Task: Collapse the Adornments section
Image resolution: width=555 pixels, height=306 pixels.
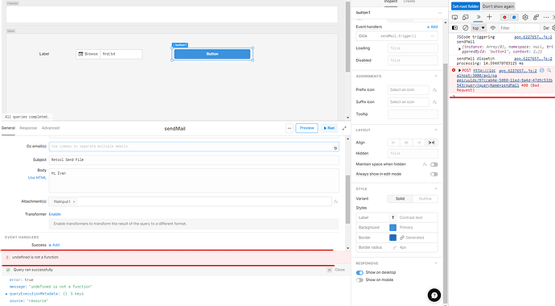Action: point(436,76)
